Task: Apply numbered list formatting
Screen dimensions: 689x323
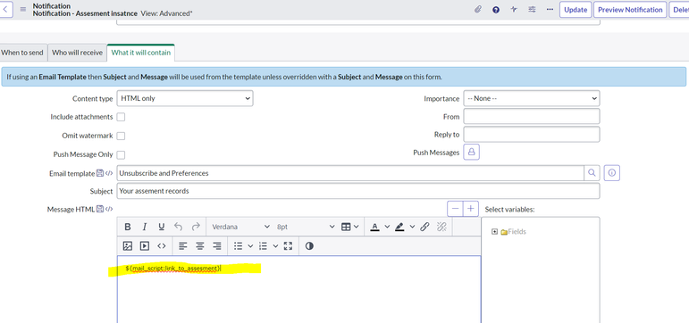Action: (264, 245)
